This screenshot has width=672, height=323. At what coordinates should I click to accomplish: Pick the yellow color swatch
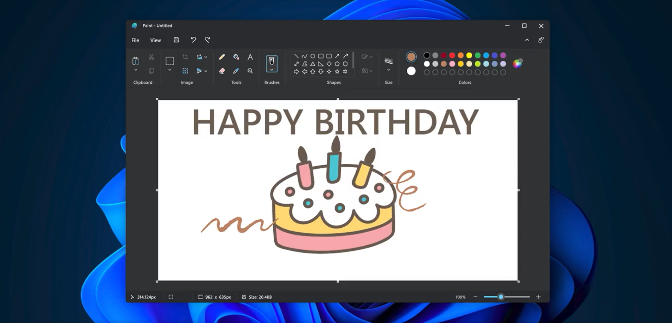click(x=469, y=55)
